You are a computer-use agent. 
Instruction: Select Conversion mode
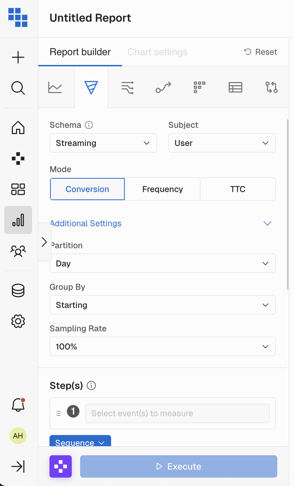[x=87, y=189]
